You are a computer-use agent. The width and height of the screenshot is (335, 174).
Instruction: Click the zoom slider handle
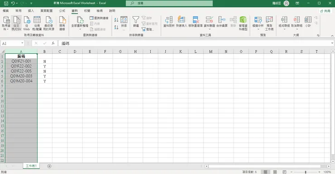(x=306, y=172)
